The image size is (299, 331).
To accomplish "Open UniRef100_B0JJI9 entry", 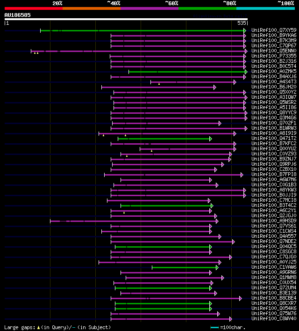I will pyautogui.click(x=274, y=195).
